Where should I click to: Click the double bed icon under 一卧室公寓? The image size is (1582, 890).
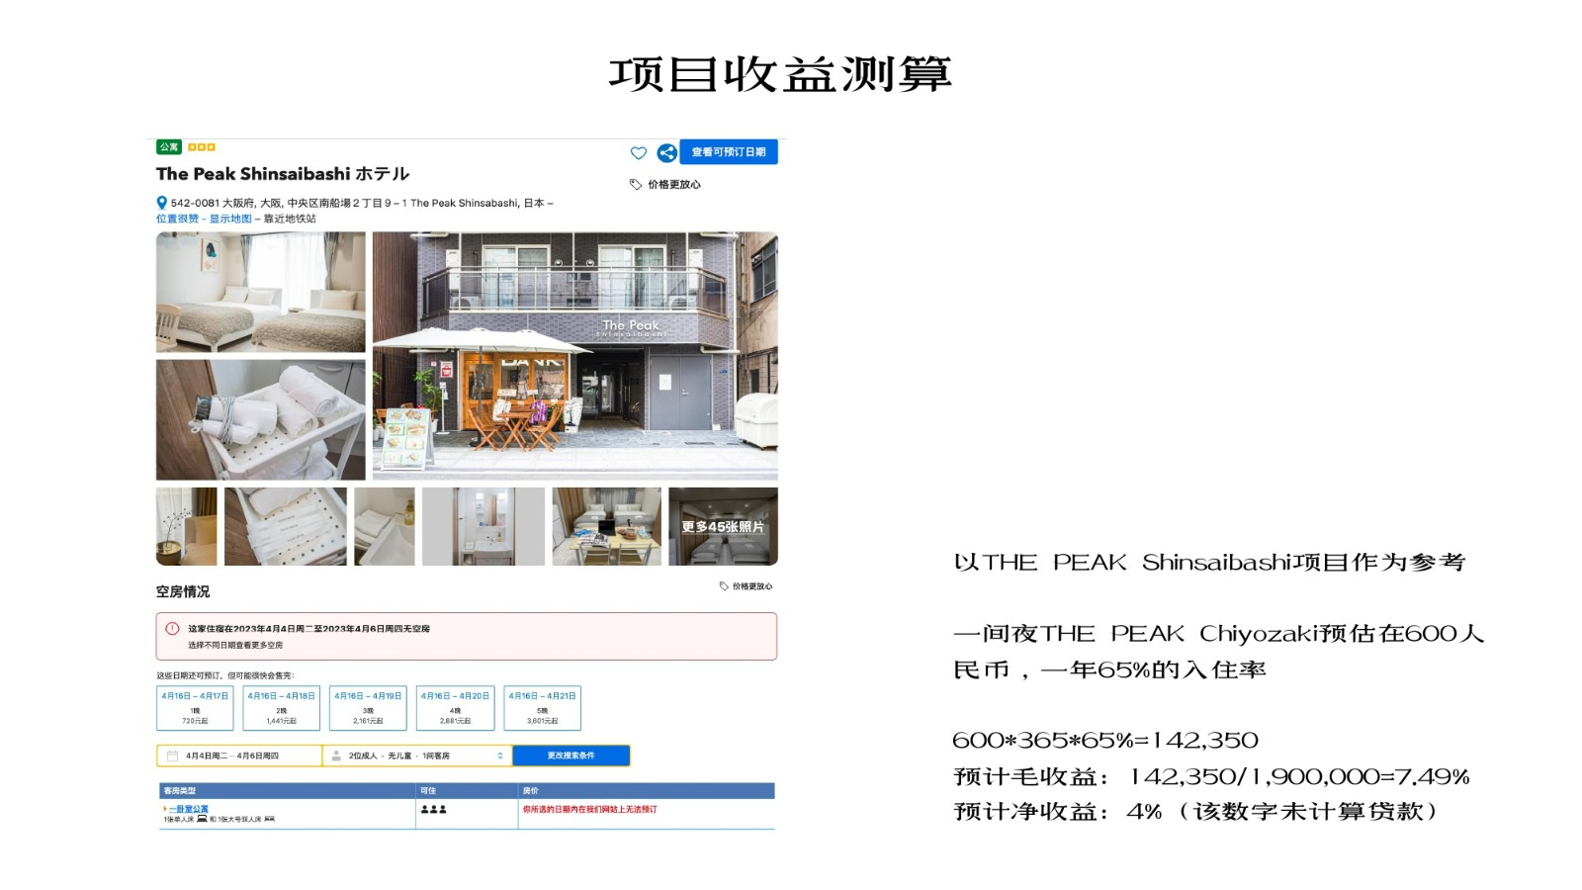[270, 819]
